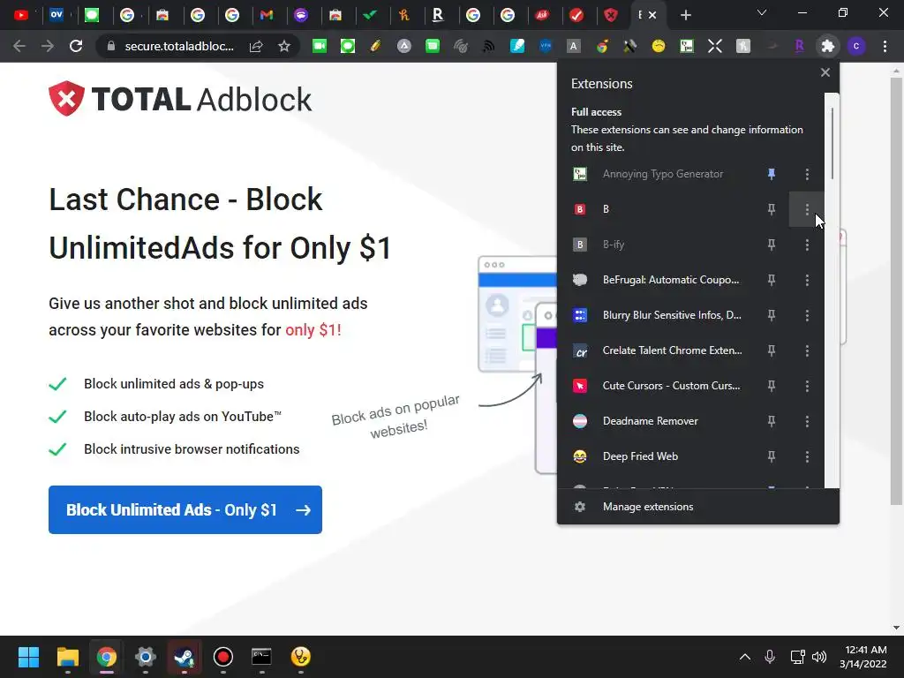Screen dimensions: 904x678
Task: Click the RSS feed extension icon
Action: click(489, 46)
